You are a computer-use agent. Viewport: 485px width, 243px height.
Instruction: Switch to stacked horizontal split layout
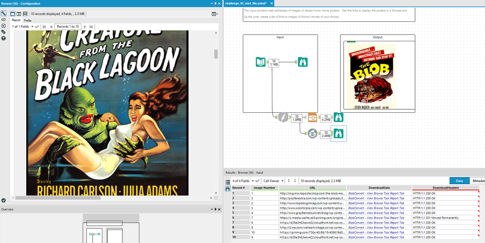[x=25, y=14]
